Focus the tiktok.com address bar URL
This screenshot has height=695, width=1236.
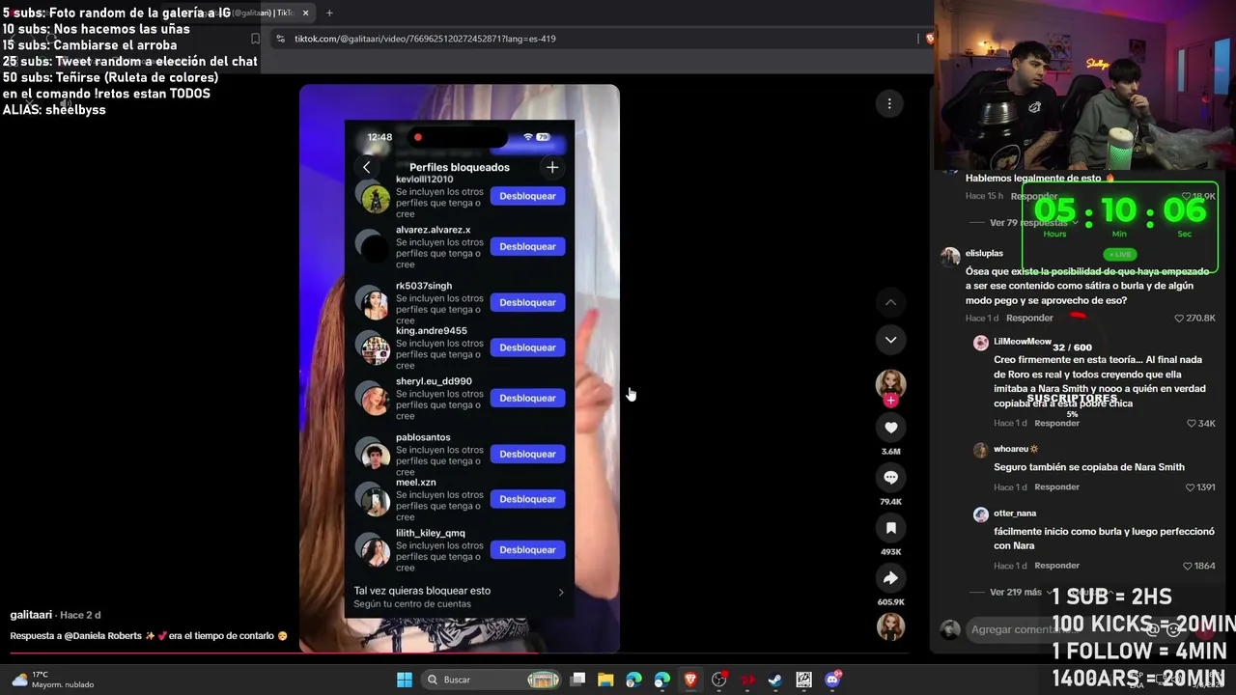(425, 39)
